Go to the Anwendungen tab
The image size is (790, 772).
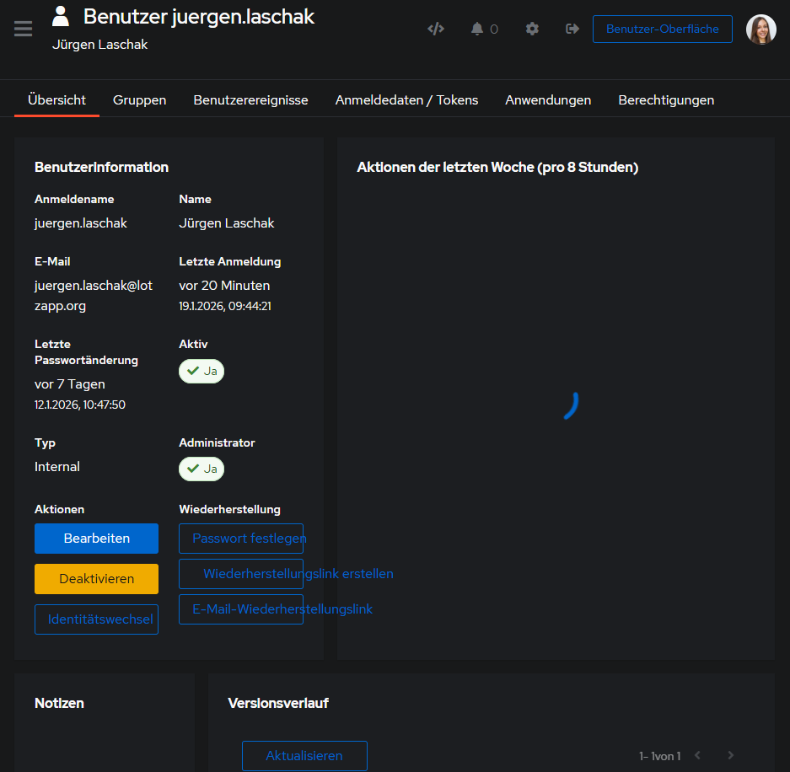click(x=548, y=100)
